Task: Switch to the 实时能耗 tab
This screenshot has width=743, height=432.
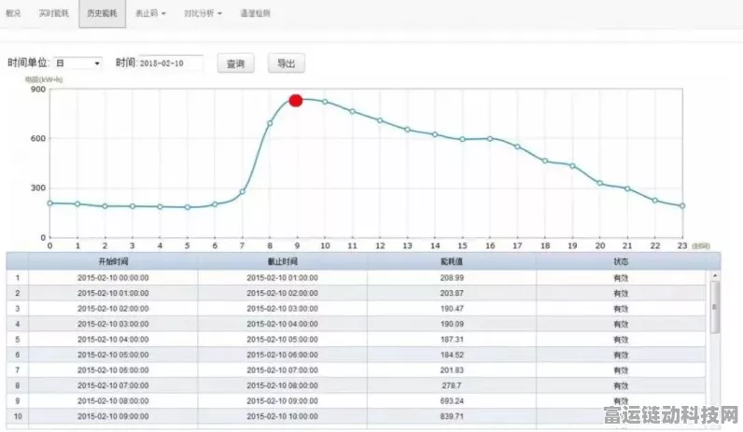Action: (53, 13)
